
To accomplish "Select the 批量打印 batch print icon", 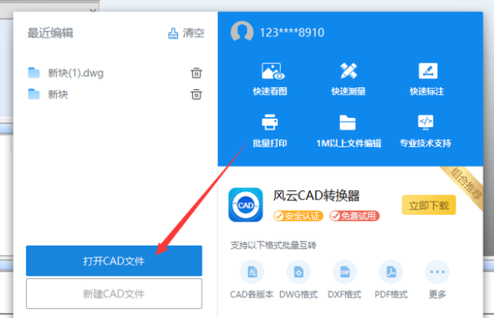I will click(270, 122).
